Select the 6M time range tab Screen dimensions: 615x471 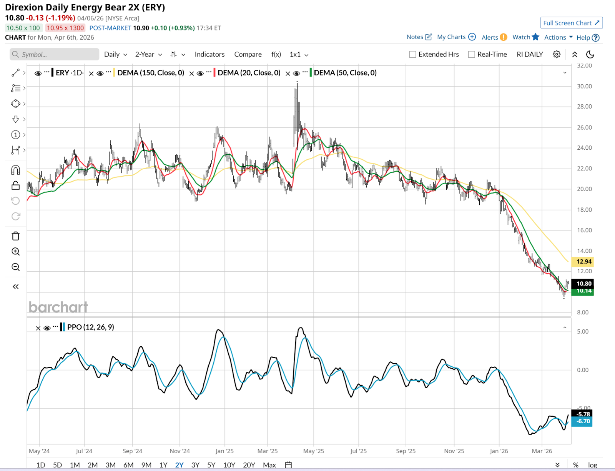(128, 465)
